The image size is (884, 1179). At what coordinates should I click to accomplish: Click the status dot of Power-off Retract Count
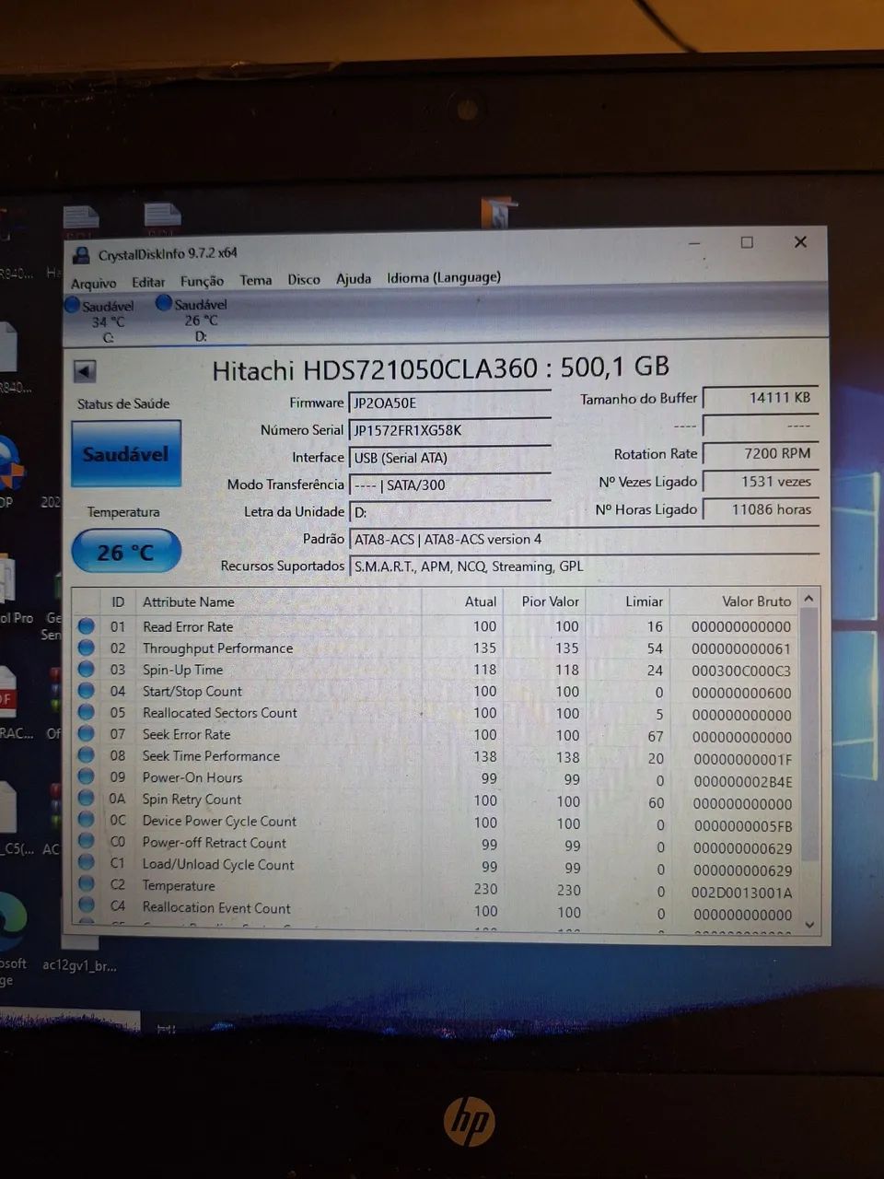tap(87, 841)
